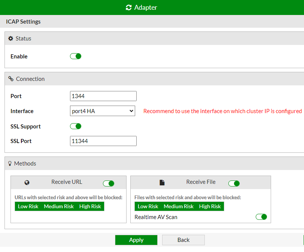Open the Interface dropdown showing port4 HA
The image size is (304, 252).
click(x=103, y=111)
